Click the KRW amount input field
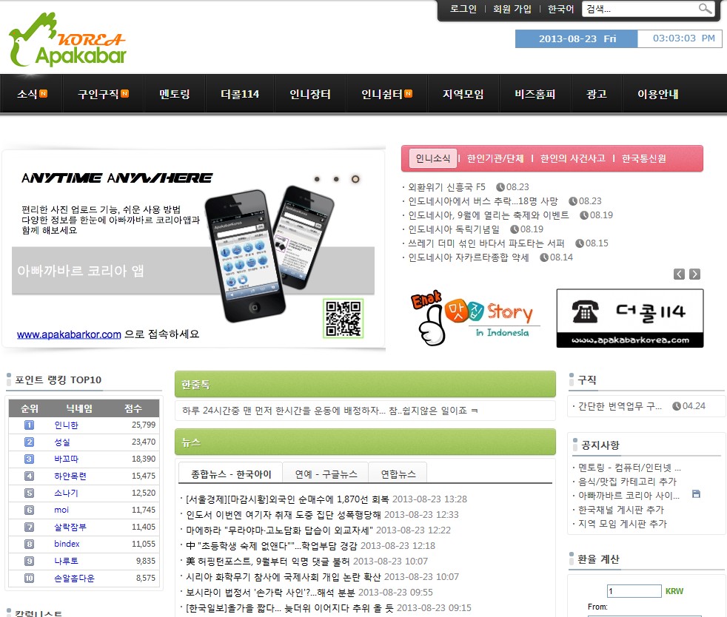Image resolution: width=727 pixels, height=617 pixels. [x=634, y=591]
